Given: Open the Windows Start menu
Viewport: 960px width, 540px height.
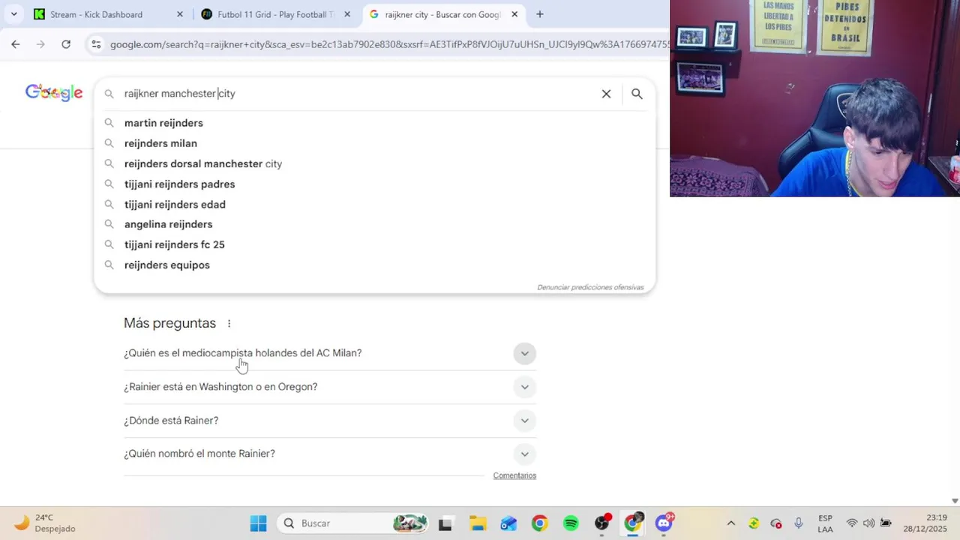Looking at the screenshot, I should tap(258, 523).
